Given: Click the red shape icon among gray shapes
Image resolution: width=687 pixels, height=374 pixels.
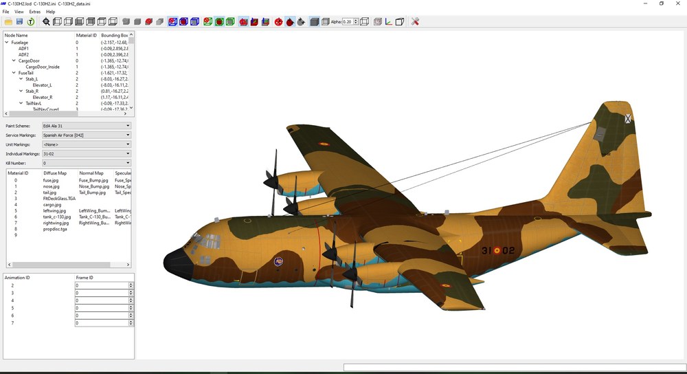Looking at the screenshot, I should [148, 21].
